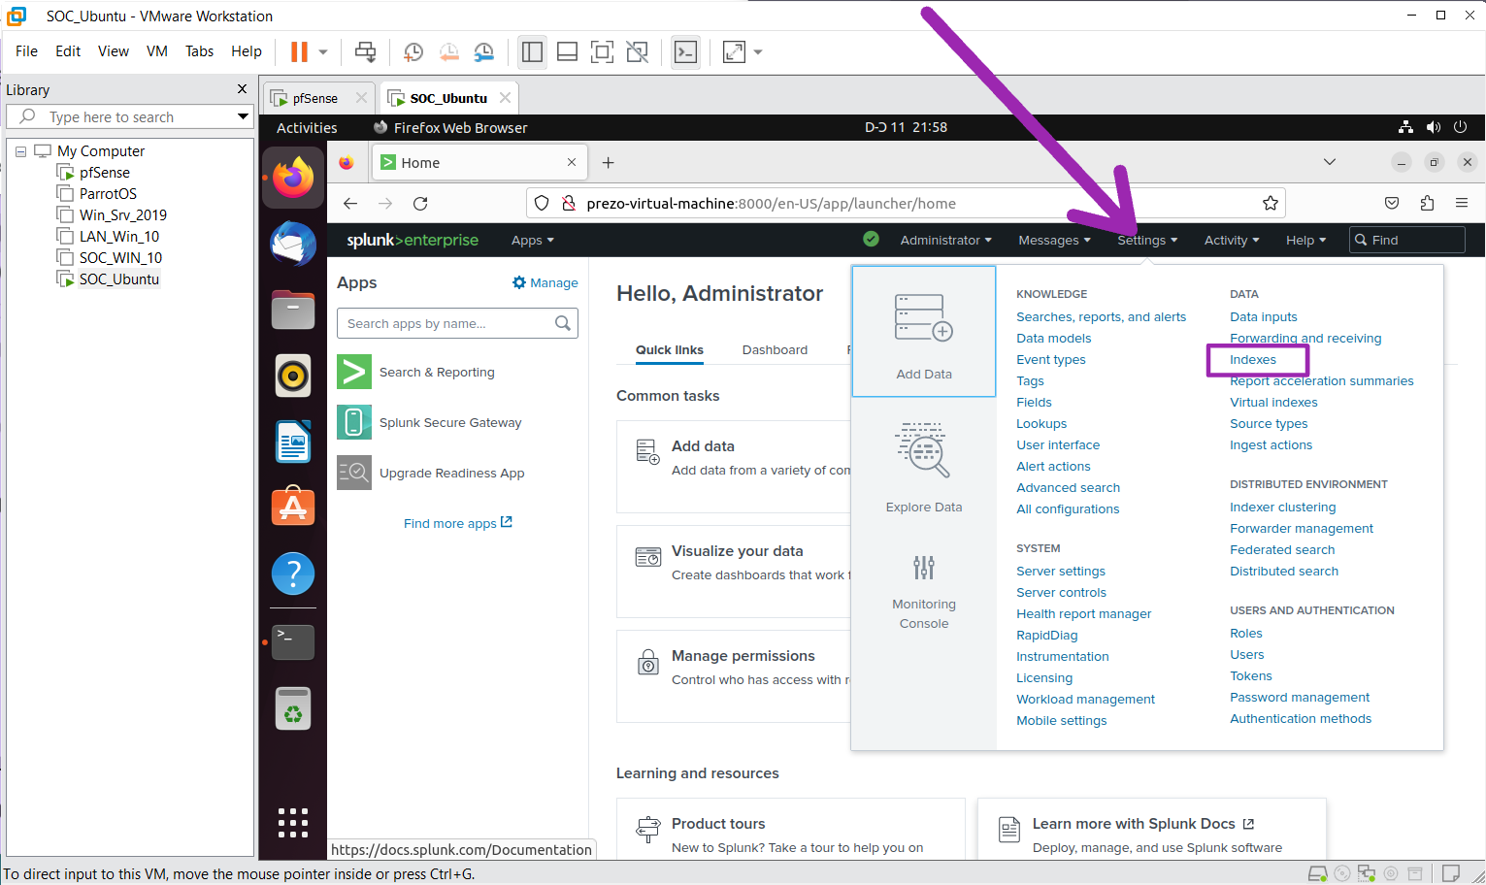Open the Users link under authentication
This screenshot has height=885, width=1486.
1247,655
